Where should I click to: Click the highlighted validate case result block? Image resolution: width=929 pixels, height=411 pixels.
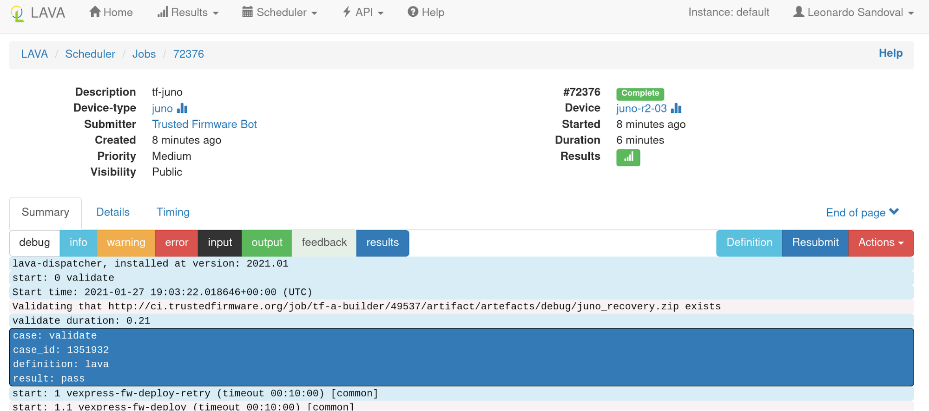click(x=461, y=357)
